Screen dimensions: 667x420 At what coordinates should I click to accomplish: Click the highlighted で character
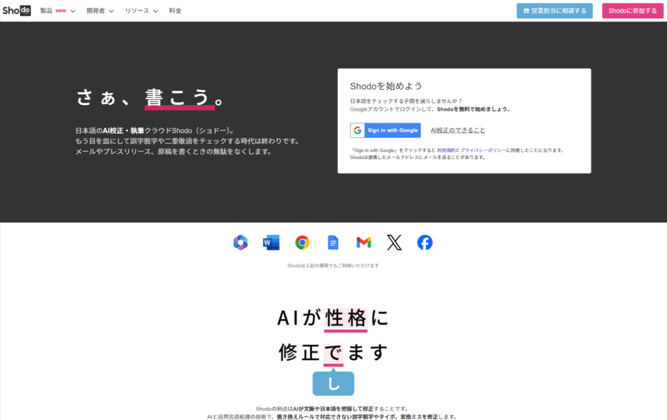click(x=333, y=353)
